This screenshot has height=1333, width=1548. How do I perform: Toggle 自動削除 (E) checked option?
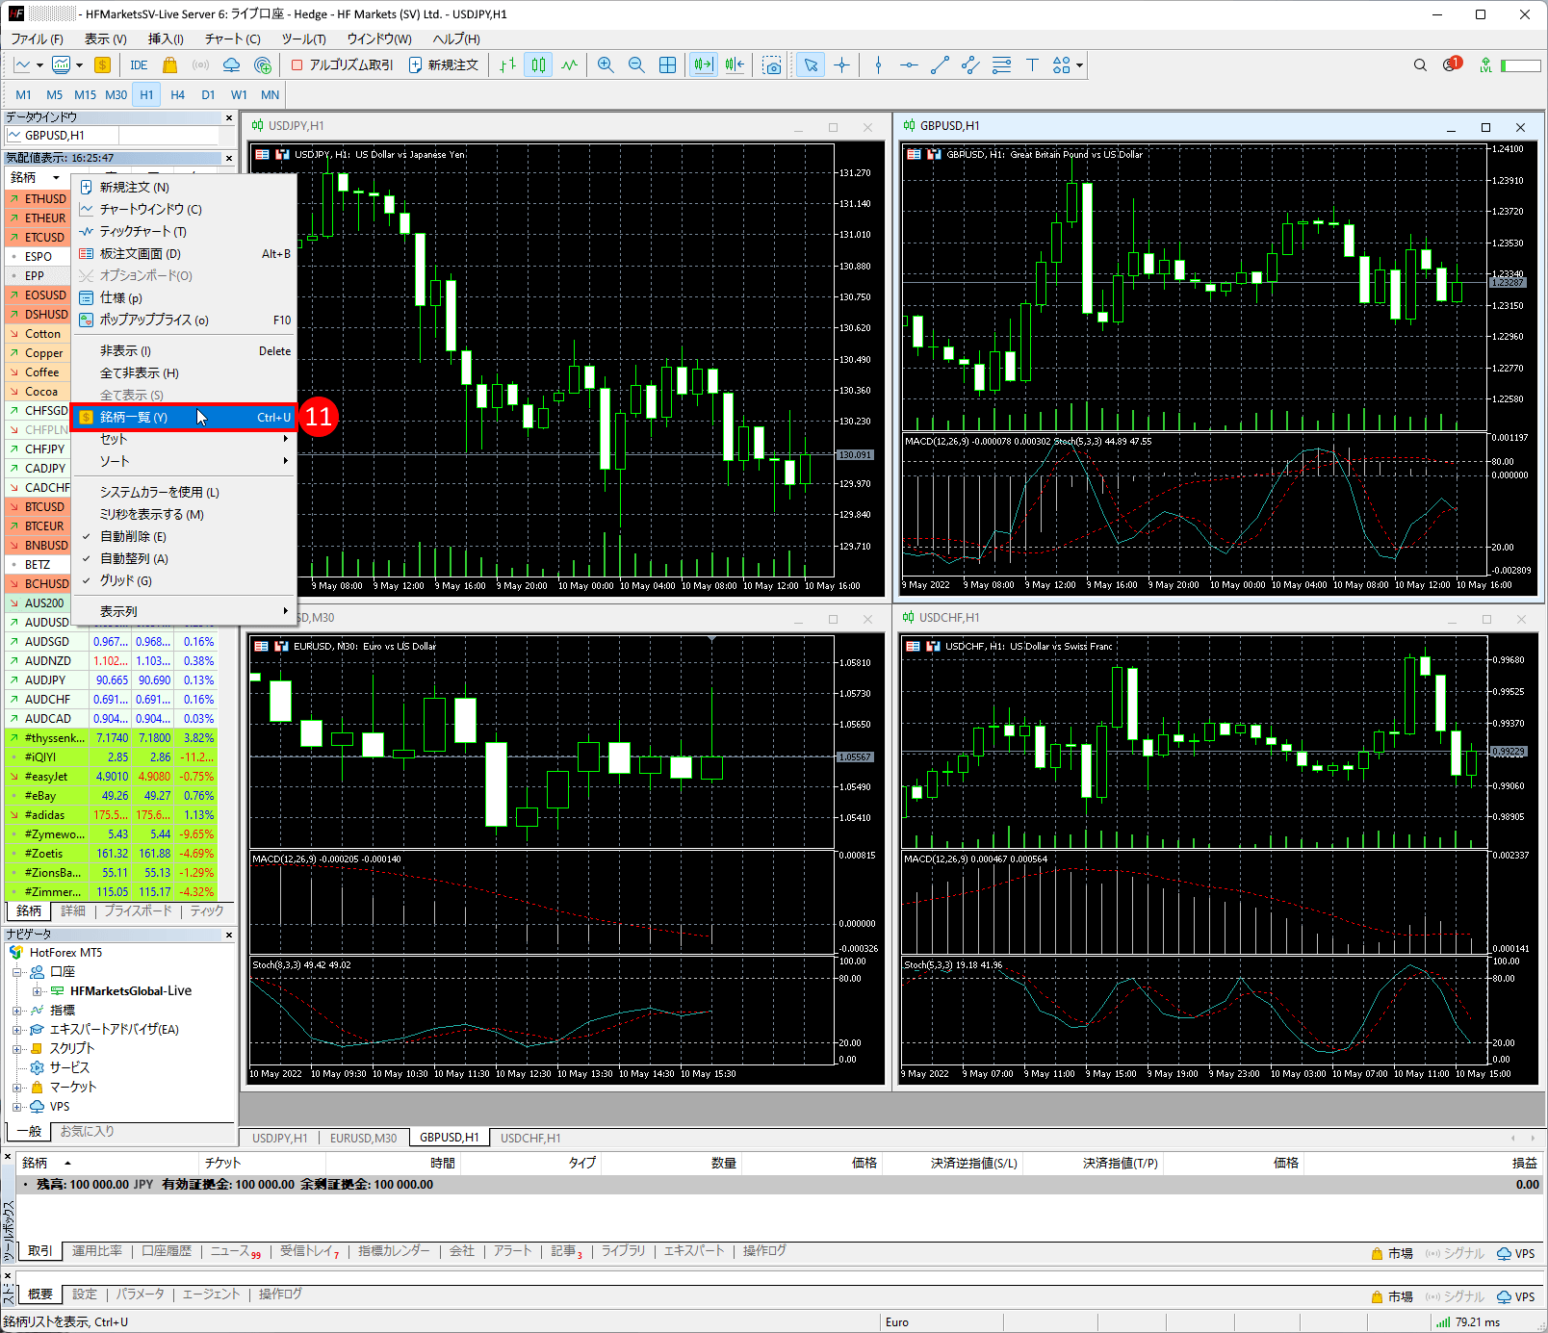(133, 537)
